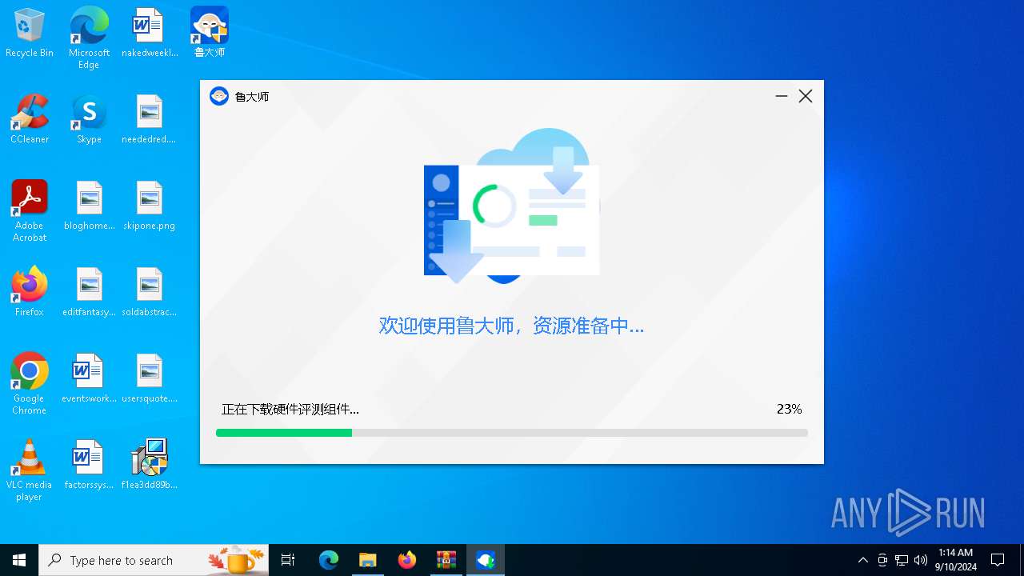Image resolution: width=1024 pixels, height=576 pixels.
Task: Select the nakedweekl... Word document icon
Action: pos(150,34)
